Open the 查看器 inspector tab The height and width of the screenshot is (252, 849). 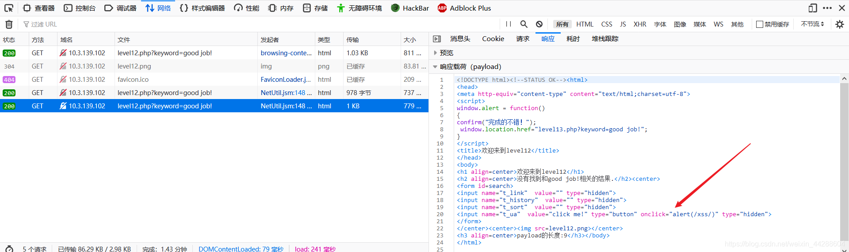39,8
